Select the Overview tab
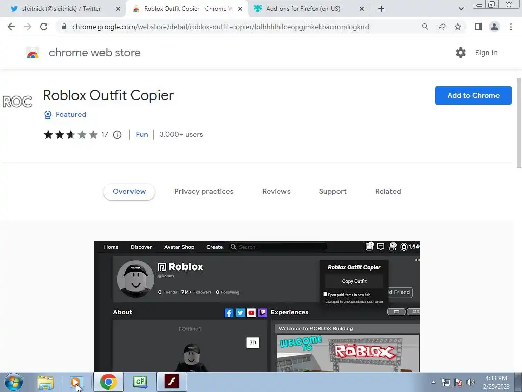The height and width of the screenshot is (392, 522). (x=129, y=192)
